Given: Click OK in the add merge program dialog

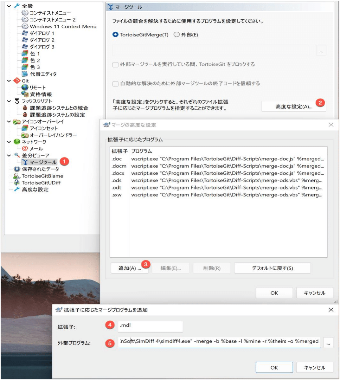Looking at the screenshot, I should pos(274,367).
